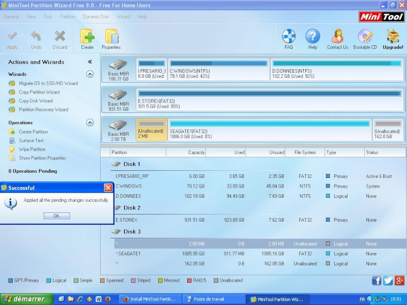Select the 931.51 GB Basic MBR disk icon

pos(118,95)
